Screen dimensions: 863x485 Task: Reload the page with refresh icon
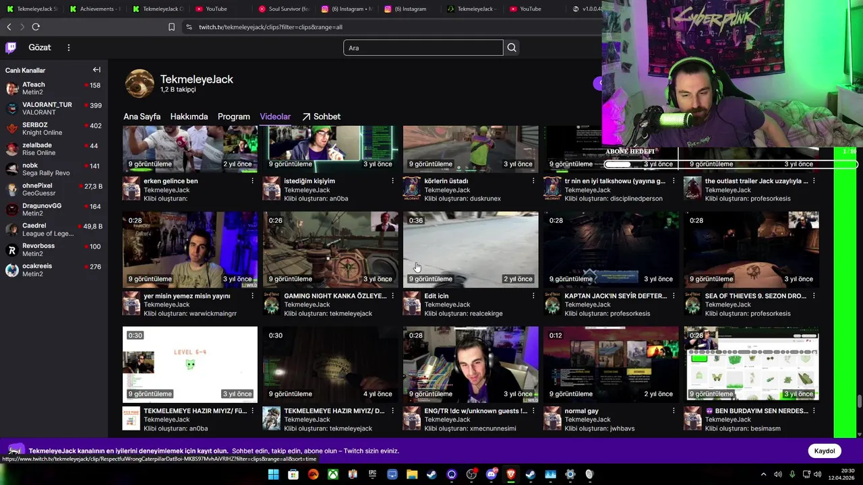(36, 27)
